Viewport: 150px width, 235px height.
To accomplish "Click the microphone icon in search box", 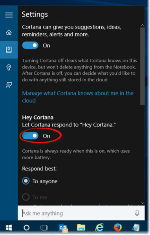I will pyautogui.click(x=137, y=213).
